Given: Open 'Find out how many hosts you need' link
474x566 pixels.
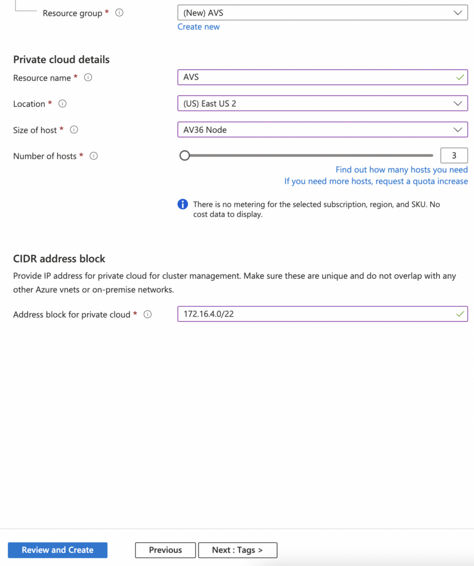Looking at the screenshot, I should point(402,170).
